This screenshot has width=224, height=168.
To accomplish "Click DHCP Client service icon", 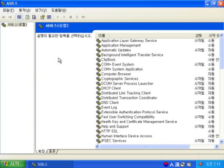I will click(x=98, y=88).
